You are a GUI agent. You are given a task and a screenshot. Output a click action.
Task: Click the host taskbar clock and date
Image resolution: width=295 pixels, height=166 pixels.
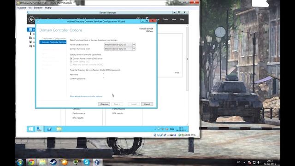pyautogui.click(x=270, y=162)
